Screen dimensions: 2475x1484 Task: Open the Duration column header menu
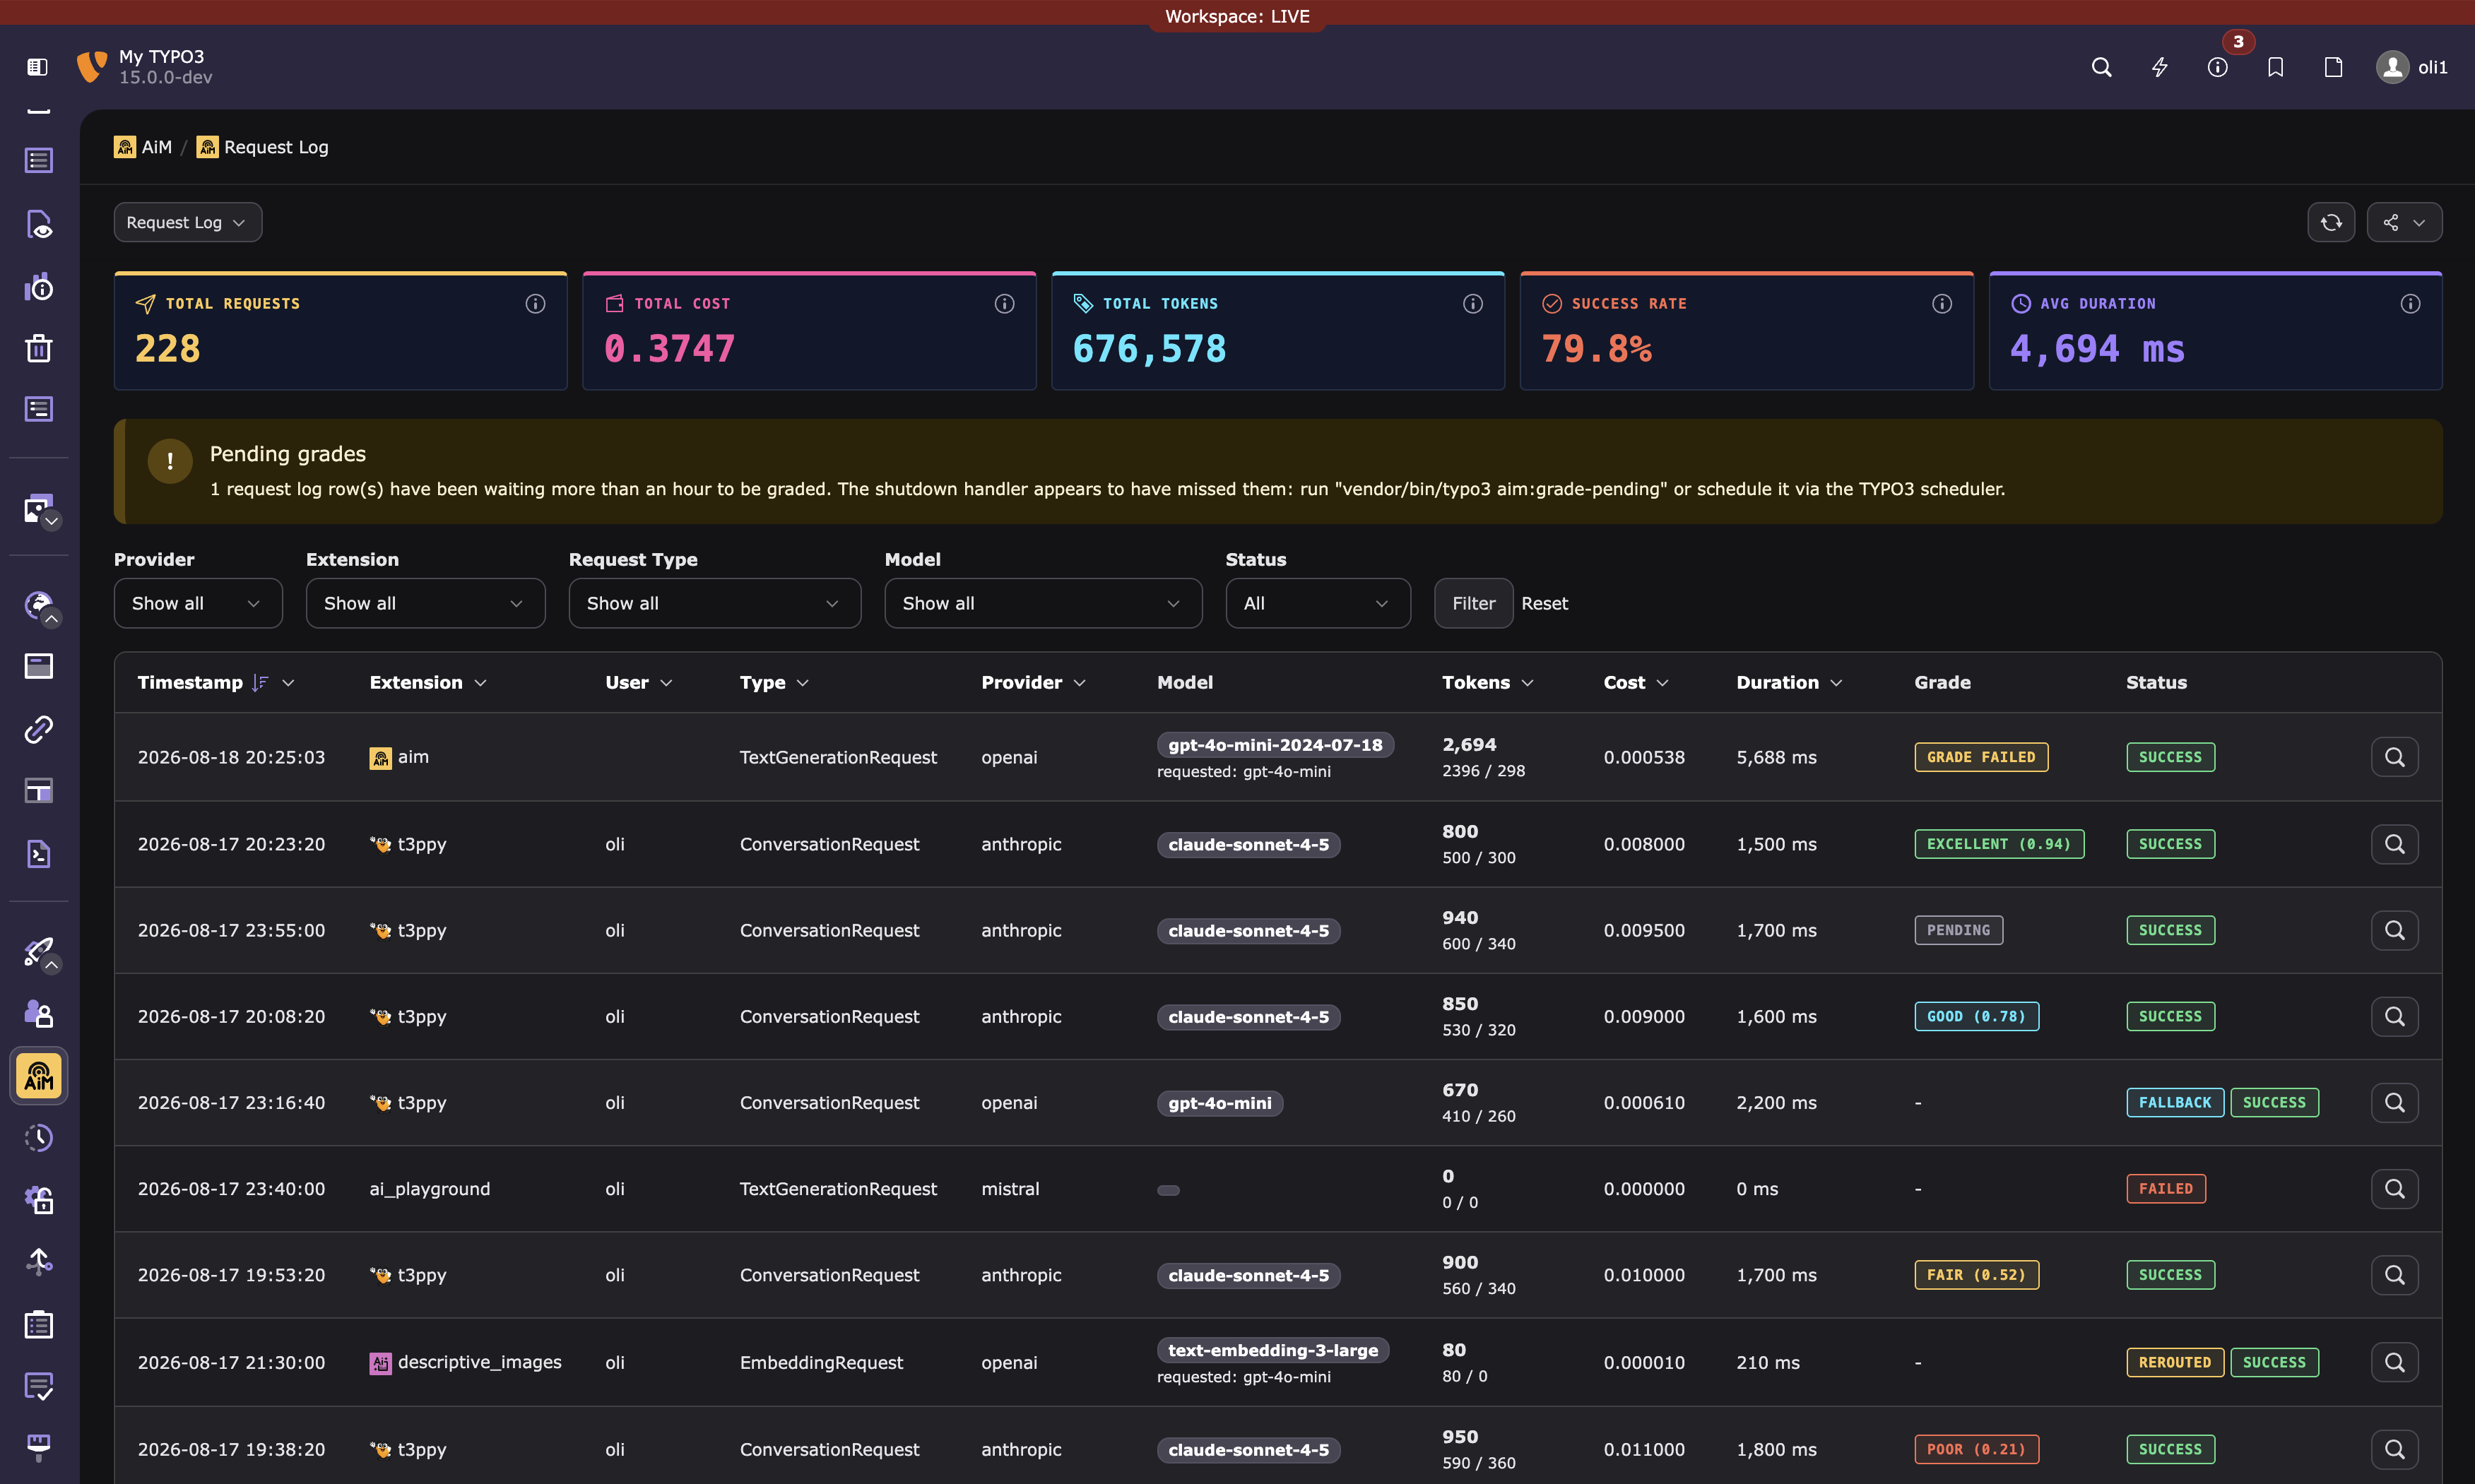click(1789, 682)
